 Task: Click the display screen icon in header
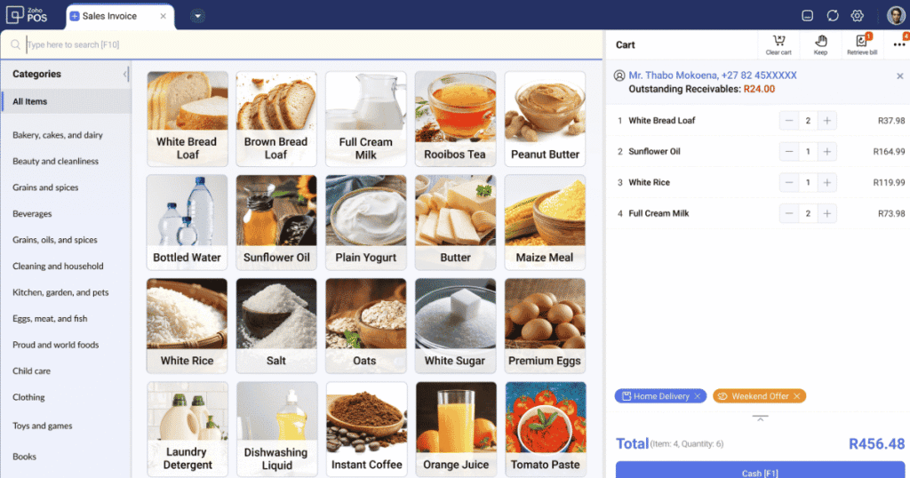point(807,16)
